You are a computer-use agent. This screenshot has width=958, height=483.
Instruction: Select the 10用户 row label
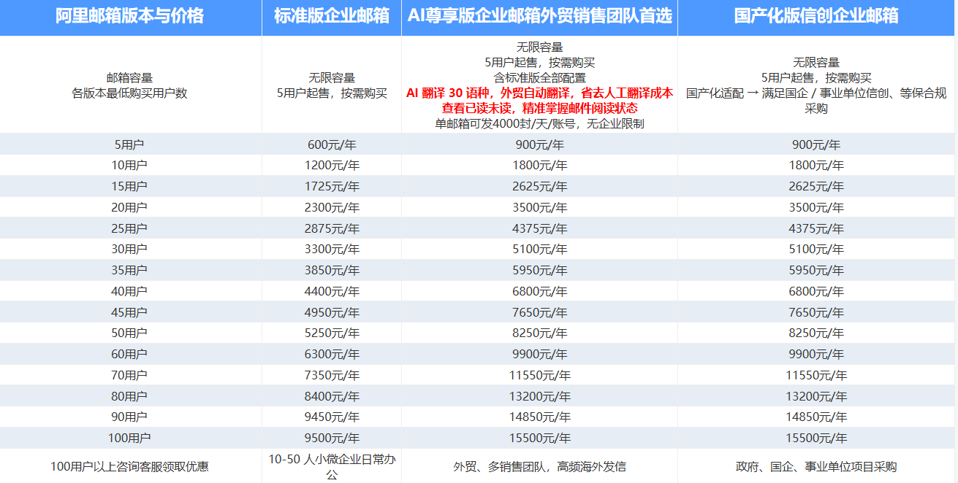pyautogui.click(x=130, y=166)
